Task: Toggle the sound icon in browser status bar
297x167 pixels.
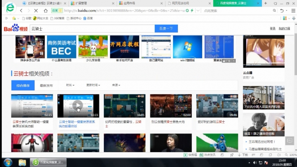Action: 279,155
